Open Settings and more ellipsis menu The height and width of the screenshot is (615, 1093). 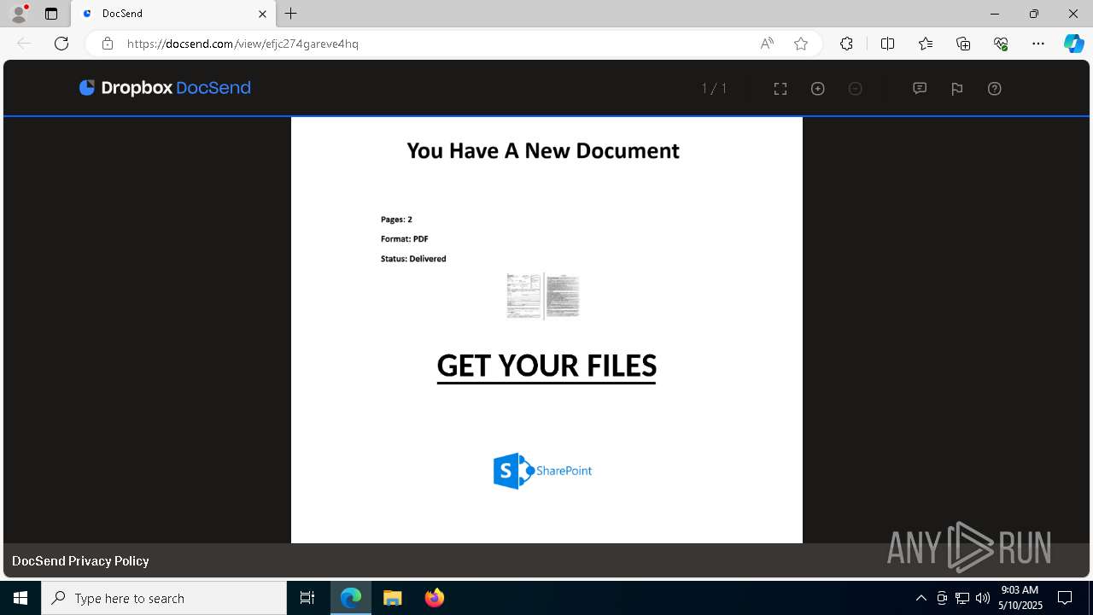point(1038,44)
